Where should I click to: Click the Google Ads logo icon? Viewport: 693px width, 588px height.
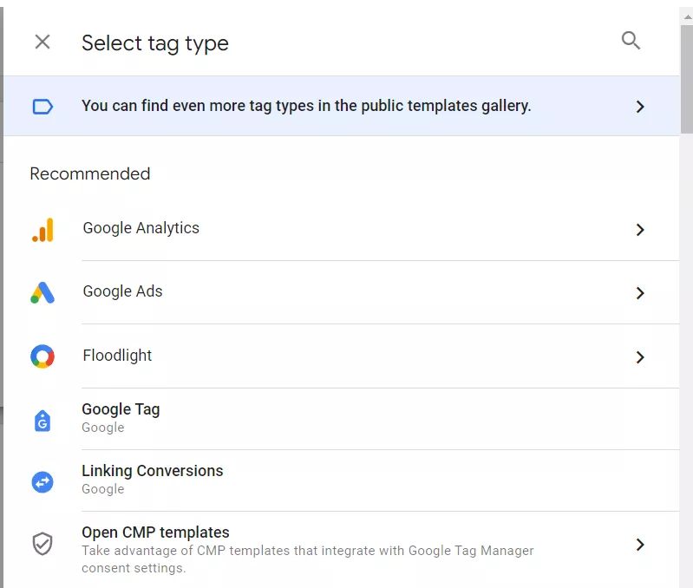(x=42, y=292)
